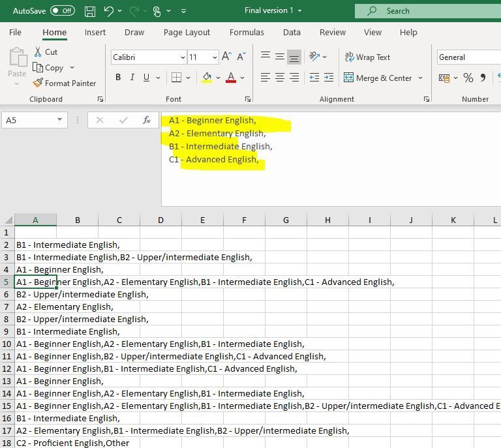501x448 pixels.
Task: Switch to the Page Layout tab
Action: pyautogui.click(x=187, y=32)
